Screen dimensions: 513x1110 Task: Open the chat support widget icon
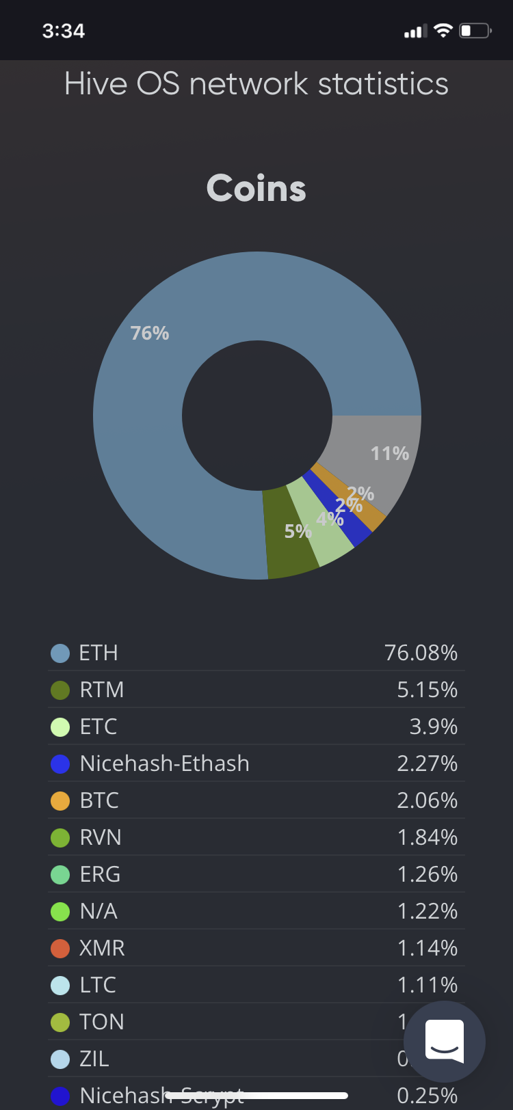[x=445, y=1042]
